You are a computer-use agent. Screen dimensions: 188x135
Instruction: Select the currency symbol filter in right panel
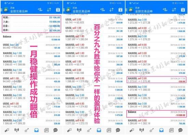[165, 10]
